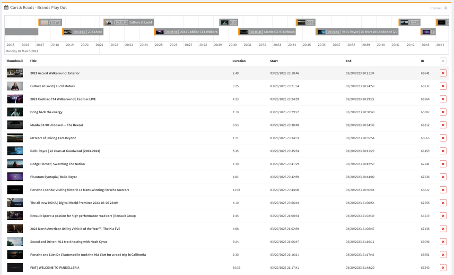Select title '2023 Accord Walkaround: Exterior'
The height and width of the screenshot is (275, 454).
[55, 73]
